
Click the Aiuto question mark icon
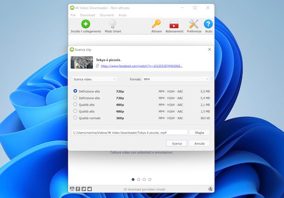click(x=209, y=24)
